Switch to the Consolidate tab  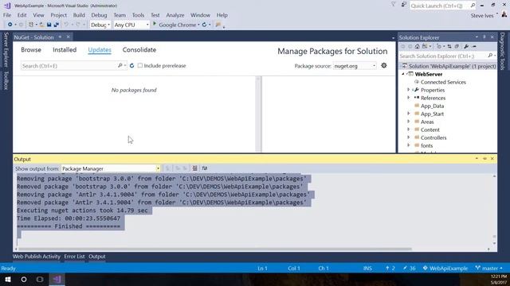(139, 50)
